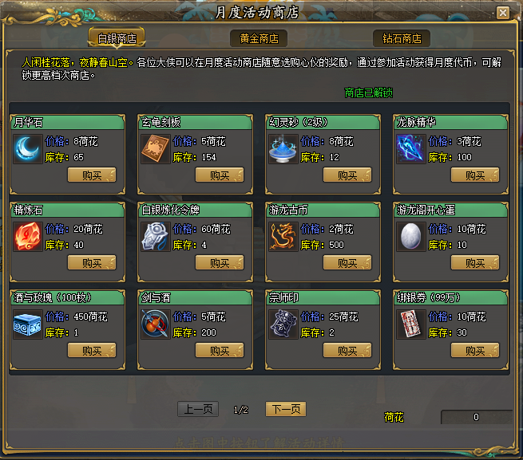Click 购买 for 绑银券 (99万)
523x460 pixels.
[475, 351]
